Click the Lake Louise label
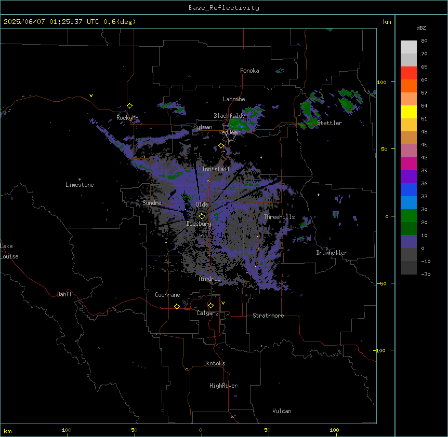The width and height of the screenshot is (448, 437). point(9,251)
